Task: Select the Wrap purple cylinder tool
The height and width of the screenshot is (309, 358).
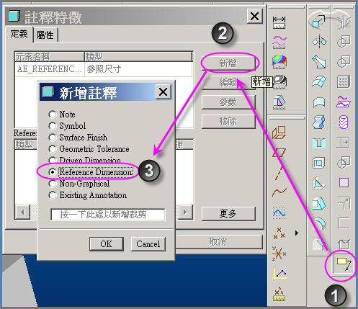Action: pyautogui.click(x=344, y=122)
